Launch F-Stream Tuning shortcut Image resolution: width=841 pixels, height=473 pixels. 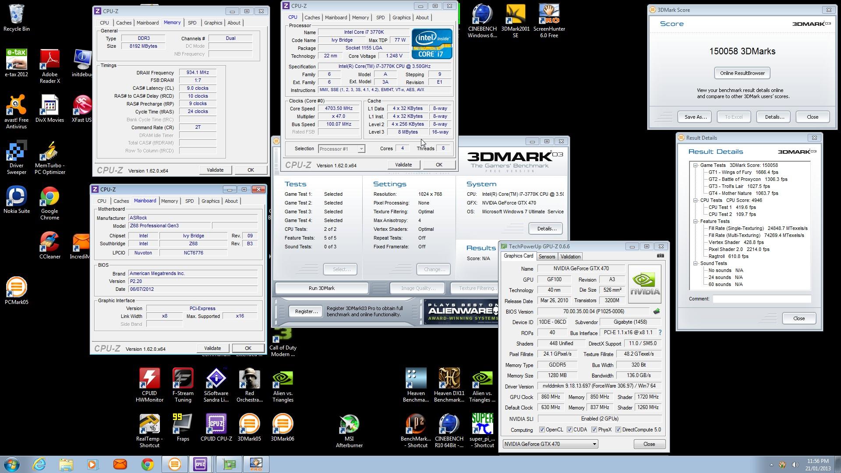183,385
